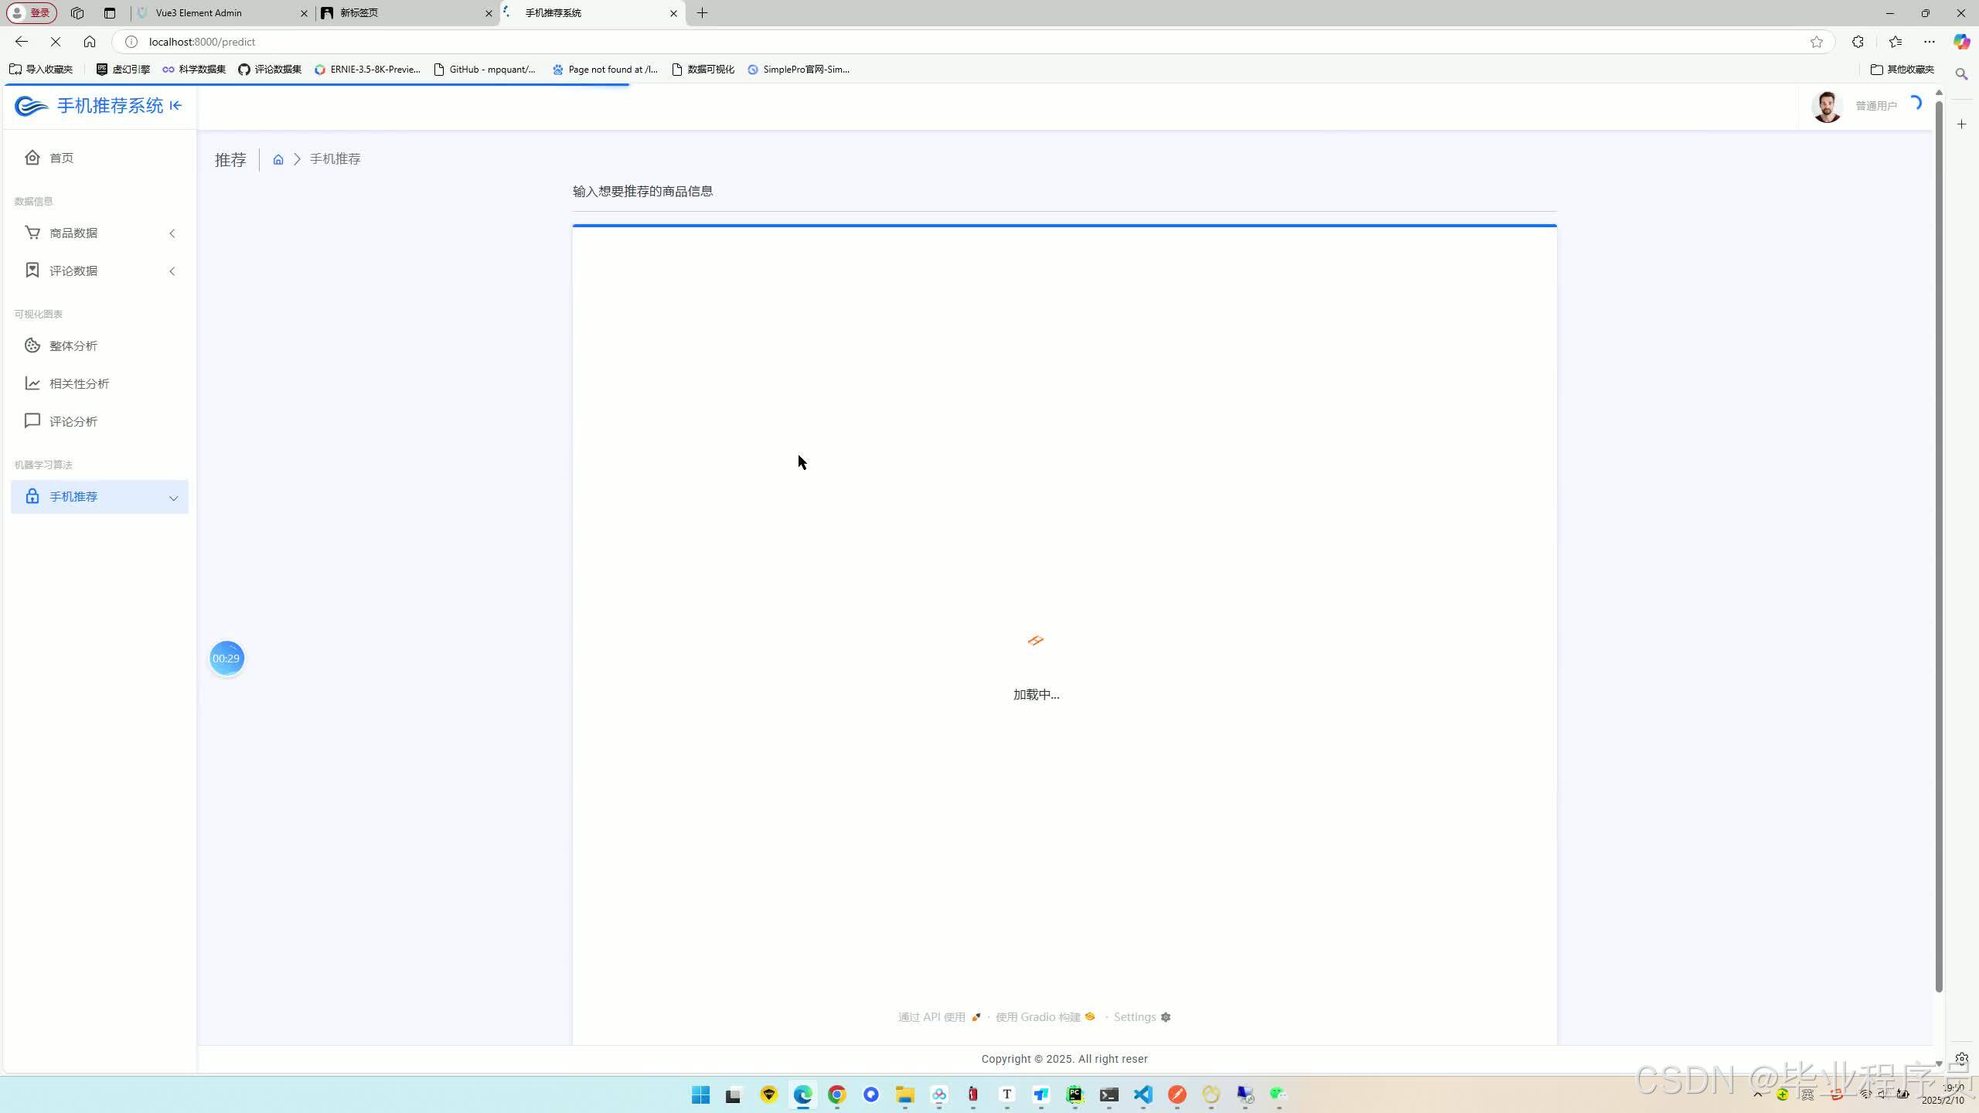Open the browser sidebar search icon

[x=1962, y=74]
